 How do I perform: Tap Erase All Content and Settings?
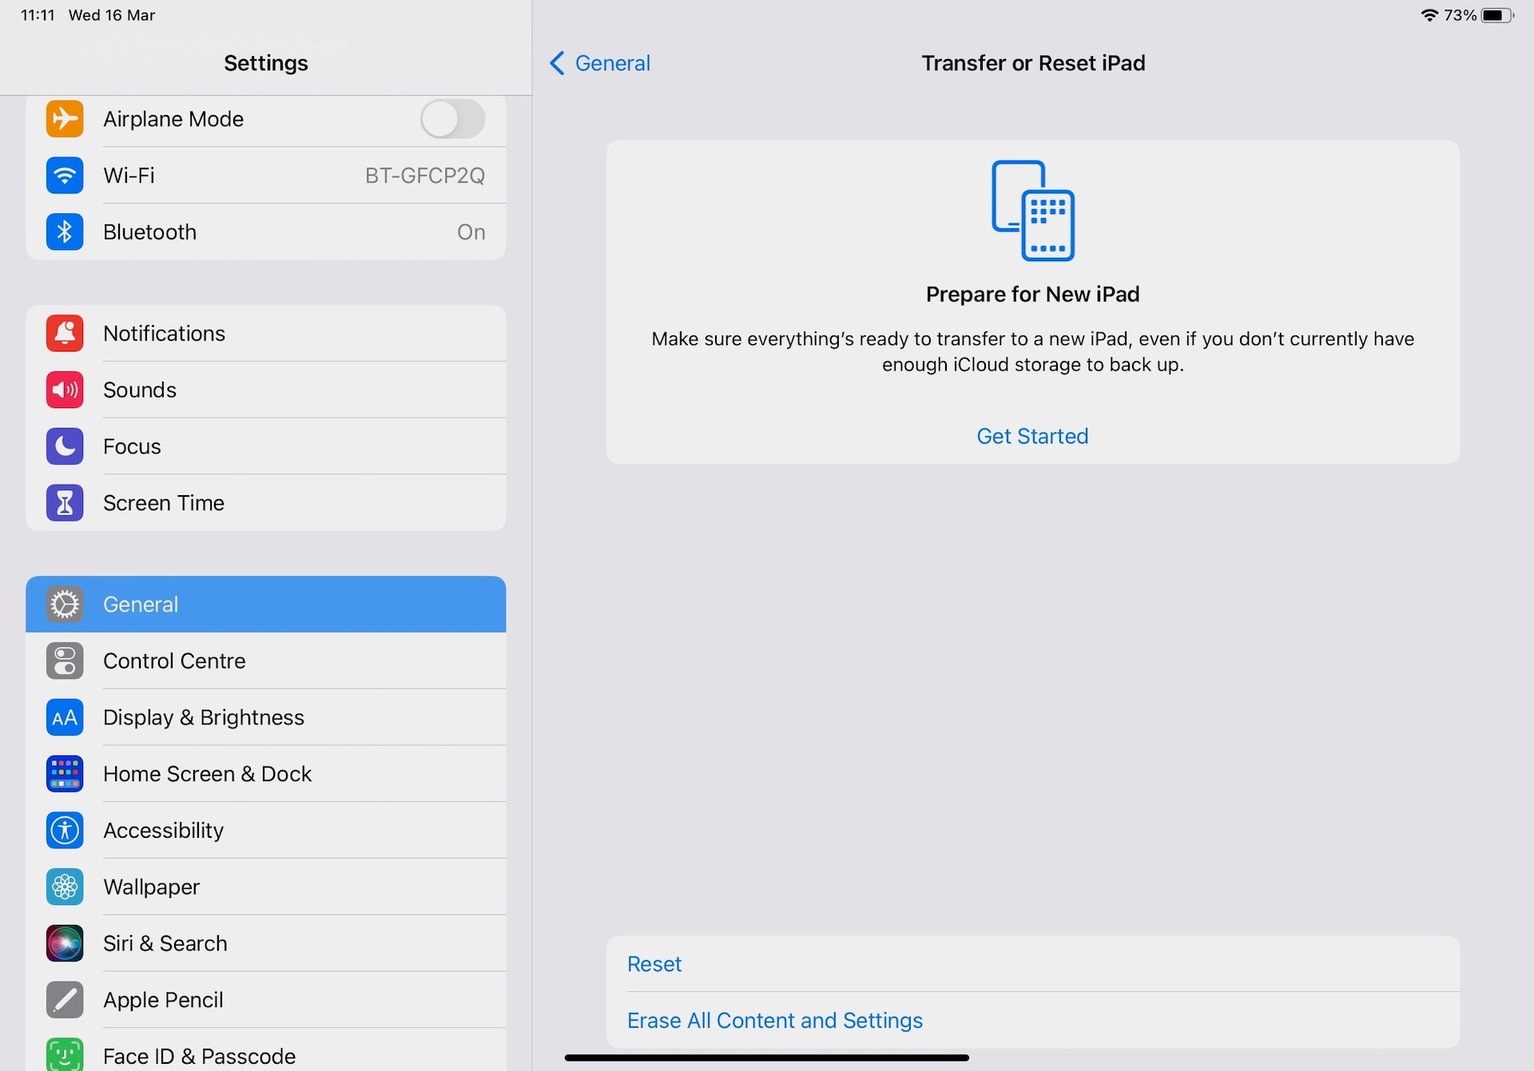(x=1033, y=1021)
